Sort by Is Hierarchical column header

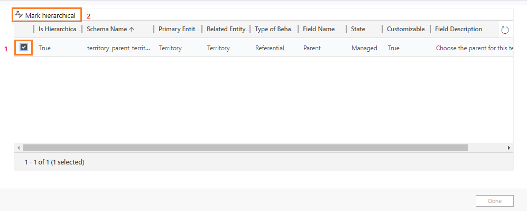point(60,29)
